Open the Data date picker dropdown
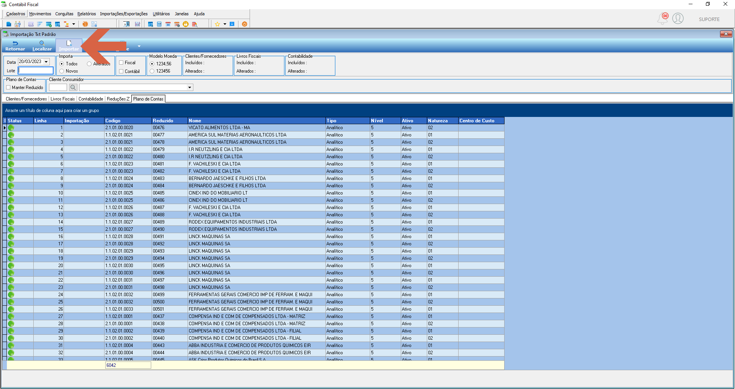735x389 pixels. pos(46,62)
